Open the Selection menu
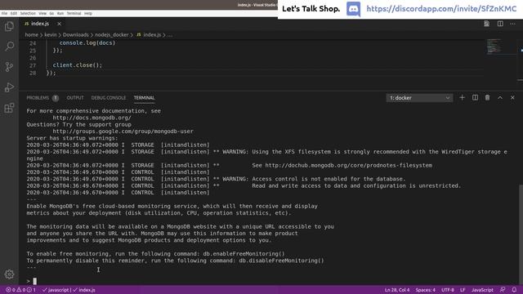523x294 pixels. pos(28,13)
